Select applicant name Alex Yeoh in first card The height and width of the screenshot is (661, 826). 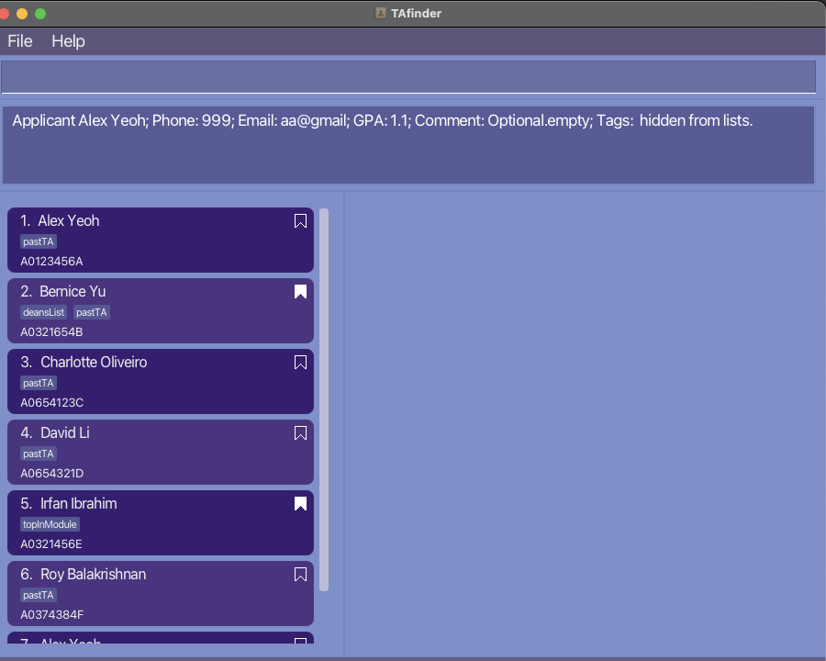pyautogui.click(x=69, y=221)
